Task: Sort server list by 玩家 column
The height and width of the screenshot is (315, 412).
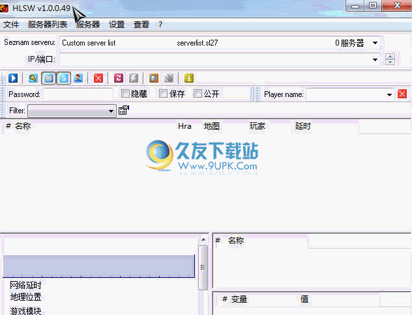Action: tap(257, 126)
